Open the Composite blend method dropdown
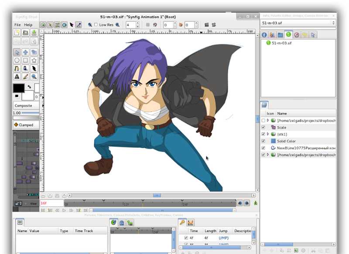 point(26,105)
